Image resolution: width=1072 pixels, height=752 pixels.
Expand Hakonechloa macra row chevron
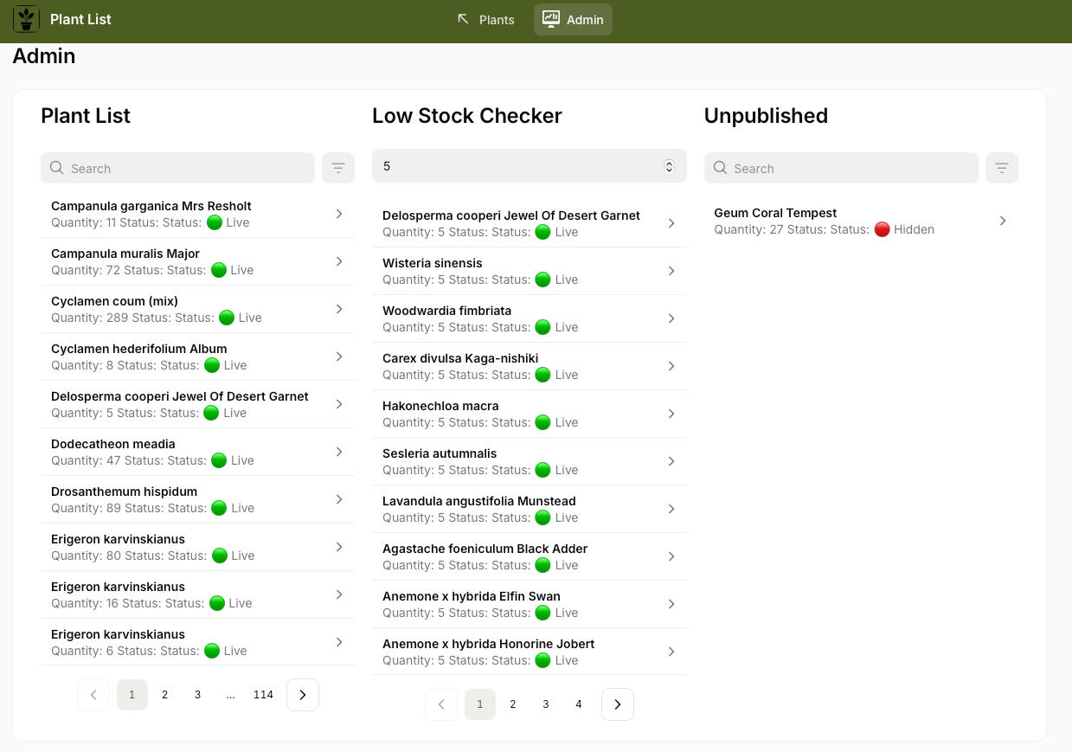click(x=671, y=414)
